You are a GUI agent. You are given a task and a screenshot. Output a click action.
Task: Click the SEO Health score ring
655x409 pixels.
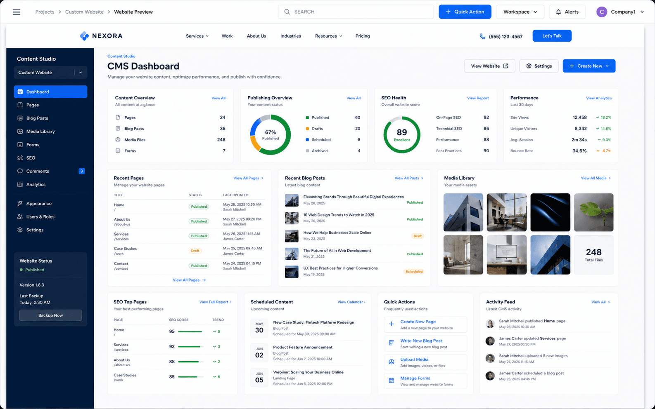click(402, 135)
